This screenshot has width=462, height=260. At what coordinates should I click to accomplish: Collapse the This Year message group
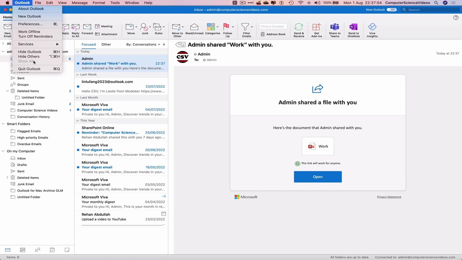coord(77,121)
